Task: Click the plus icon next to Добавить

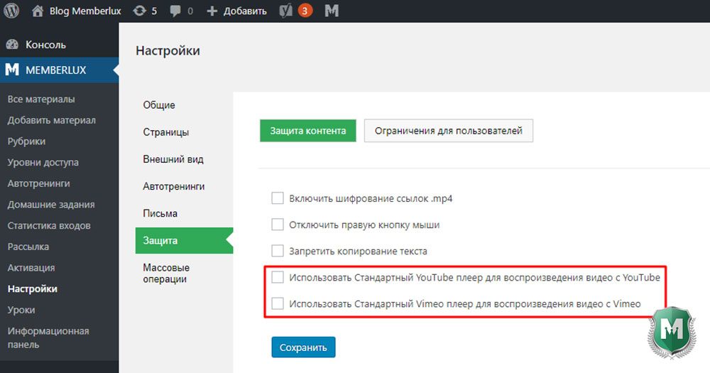Action: (212, 11)
